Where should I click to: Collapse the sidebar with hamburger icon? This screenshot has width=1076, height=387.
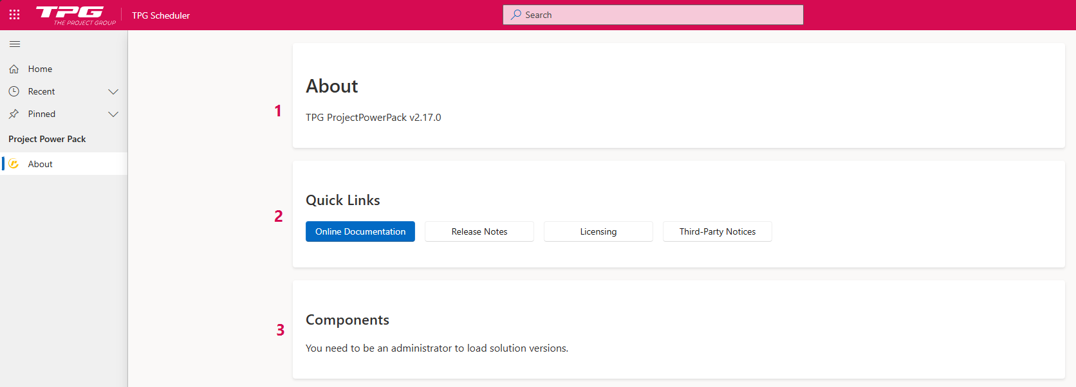click(x=15, y=44)
